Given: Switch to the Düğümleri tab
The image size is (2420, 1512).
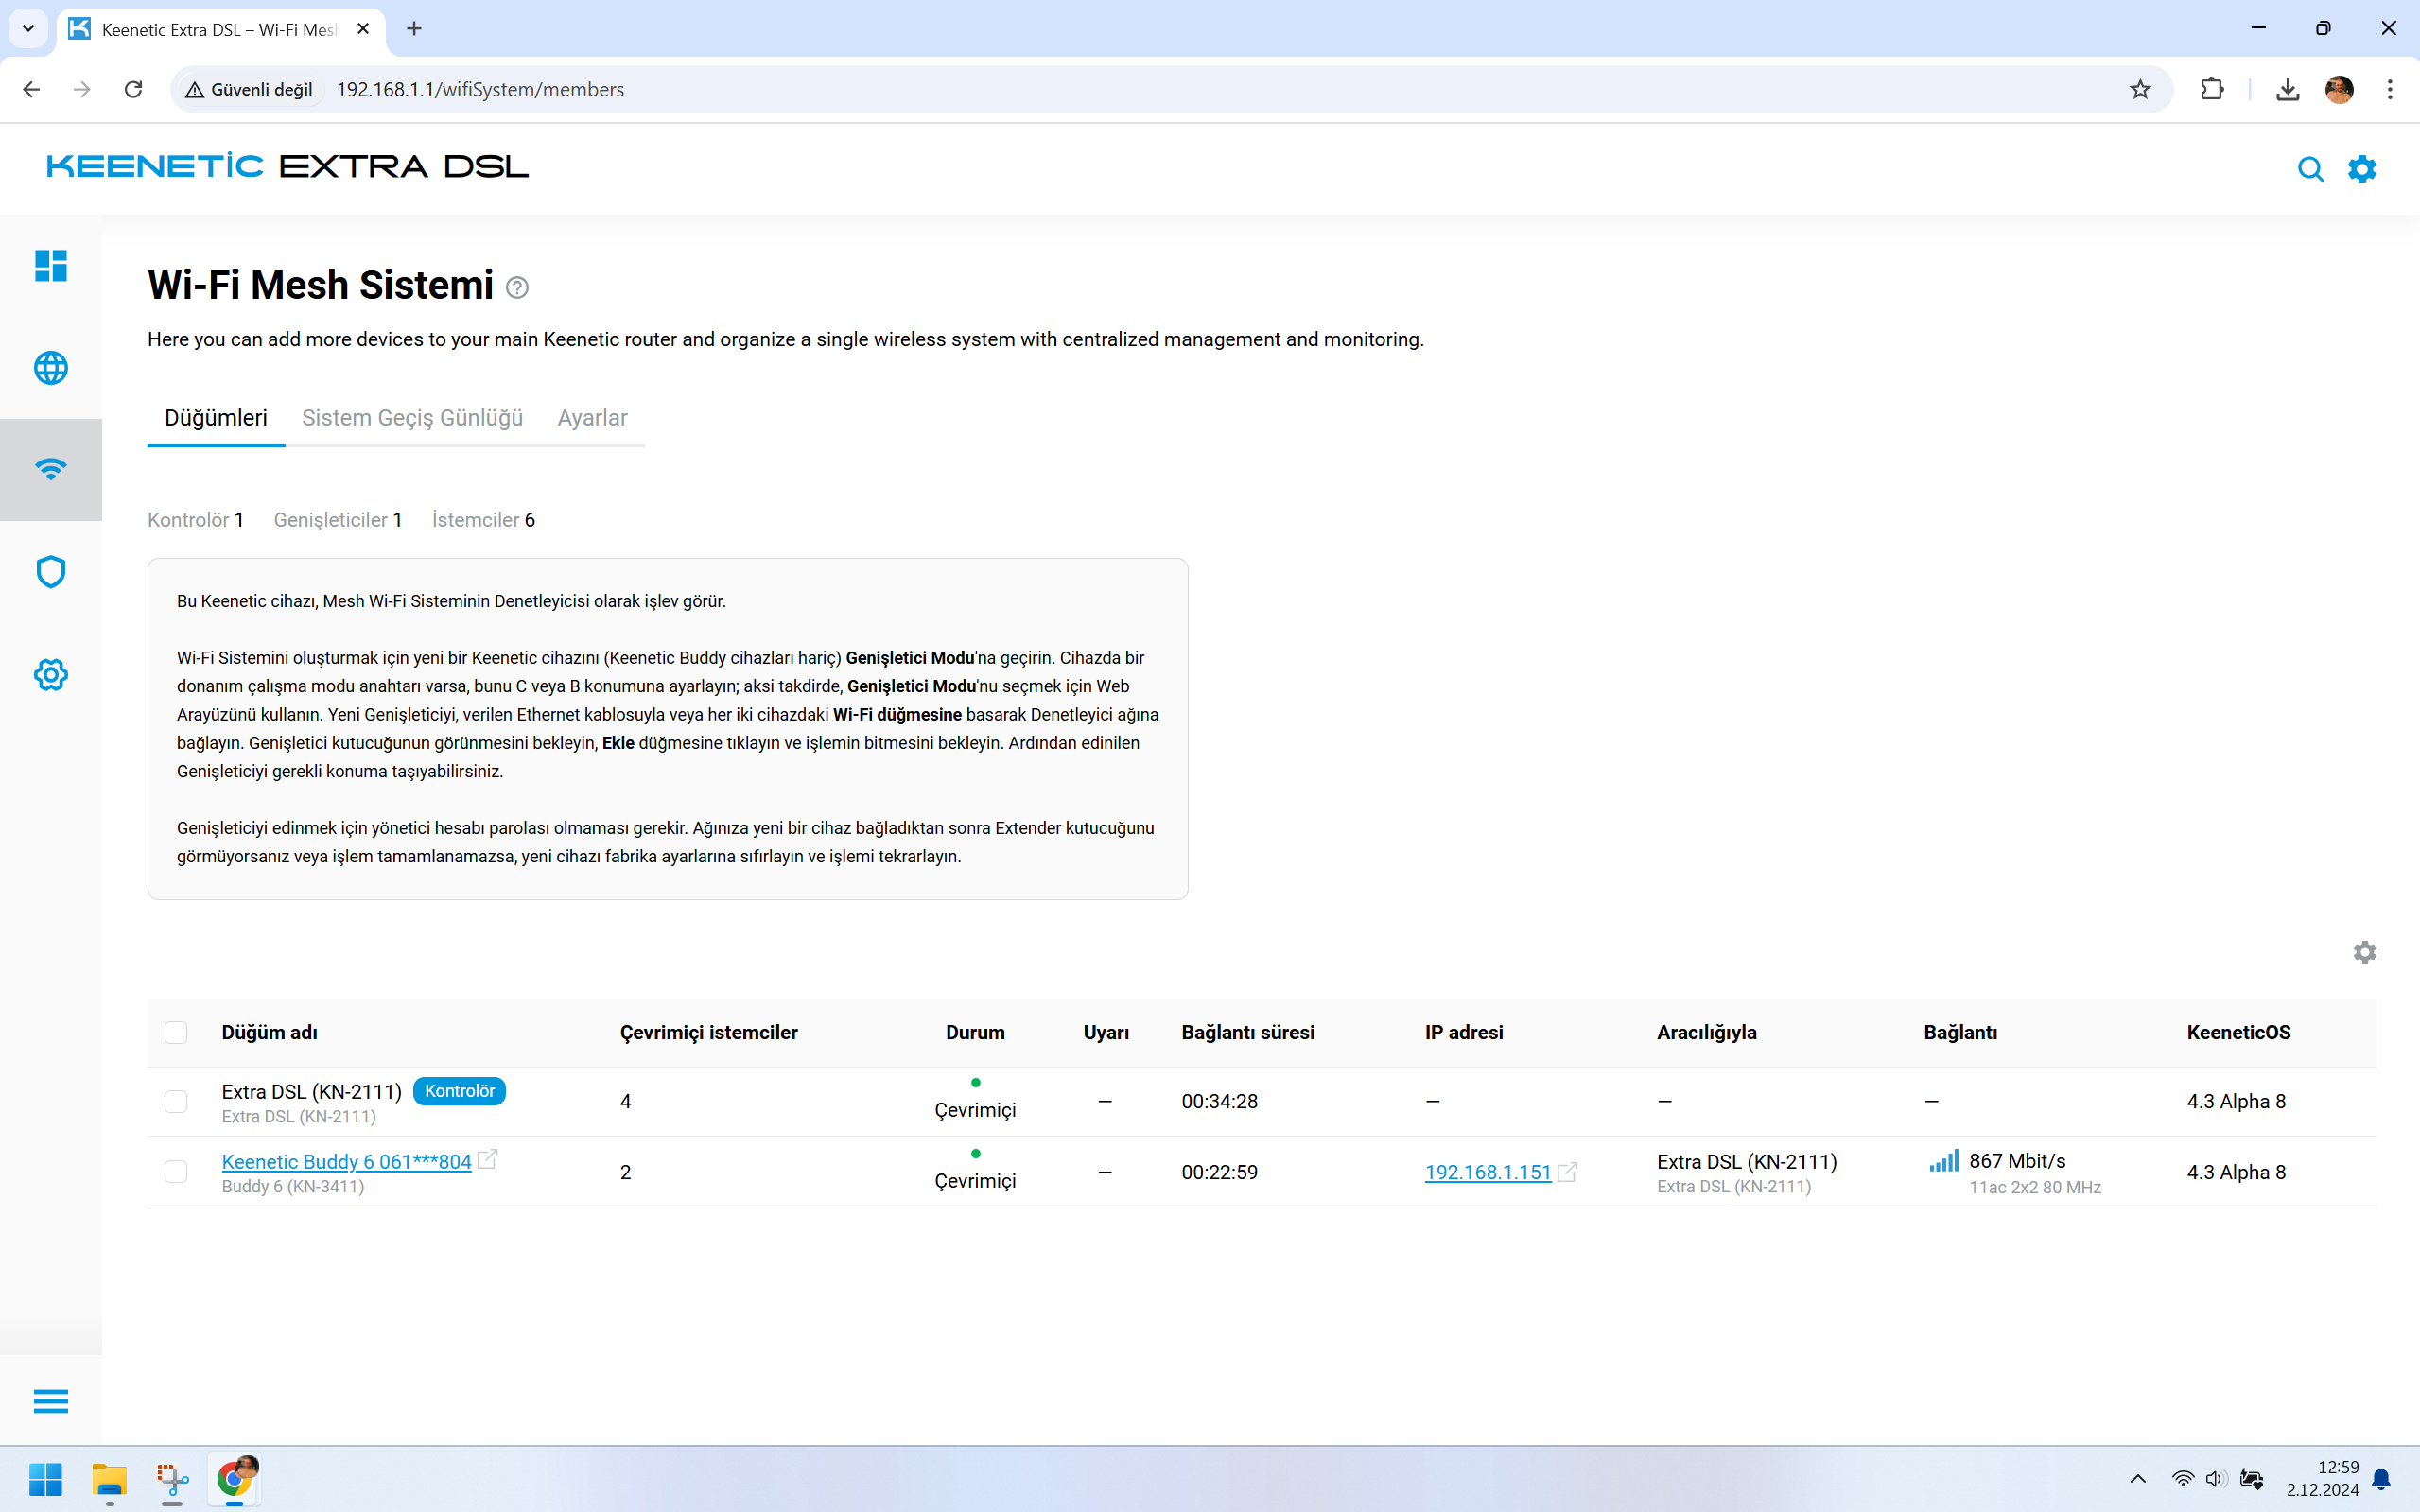Looking at the screenshot, I should [216, 418].
